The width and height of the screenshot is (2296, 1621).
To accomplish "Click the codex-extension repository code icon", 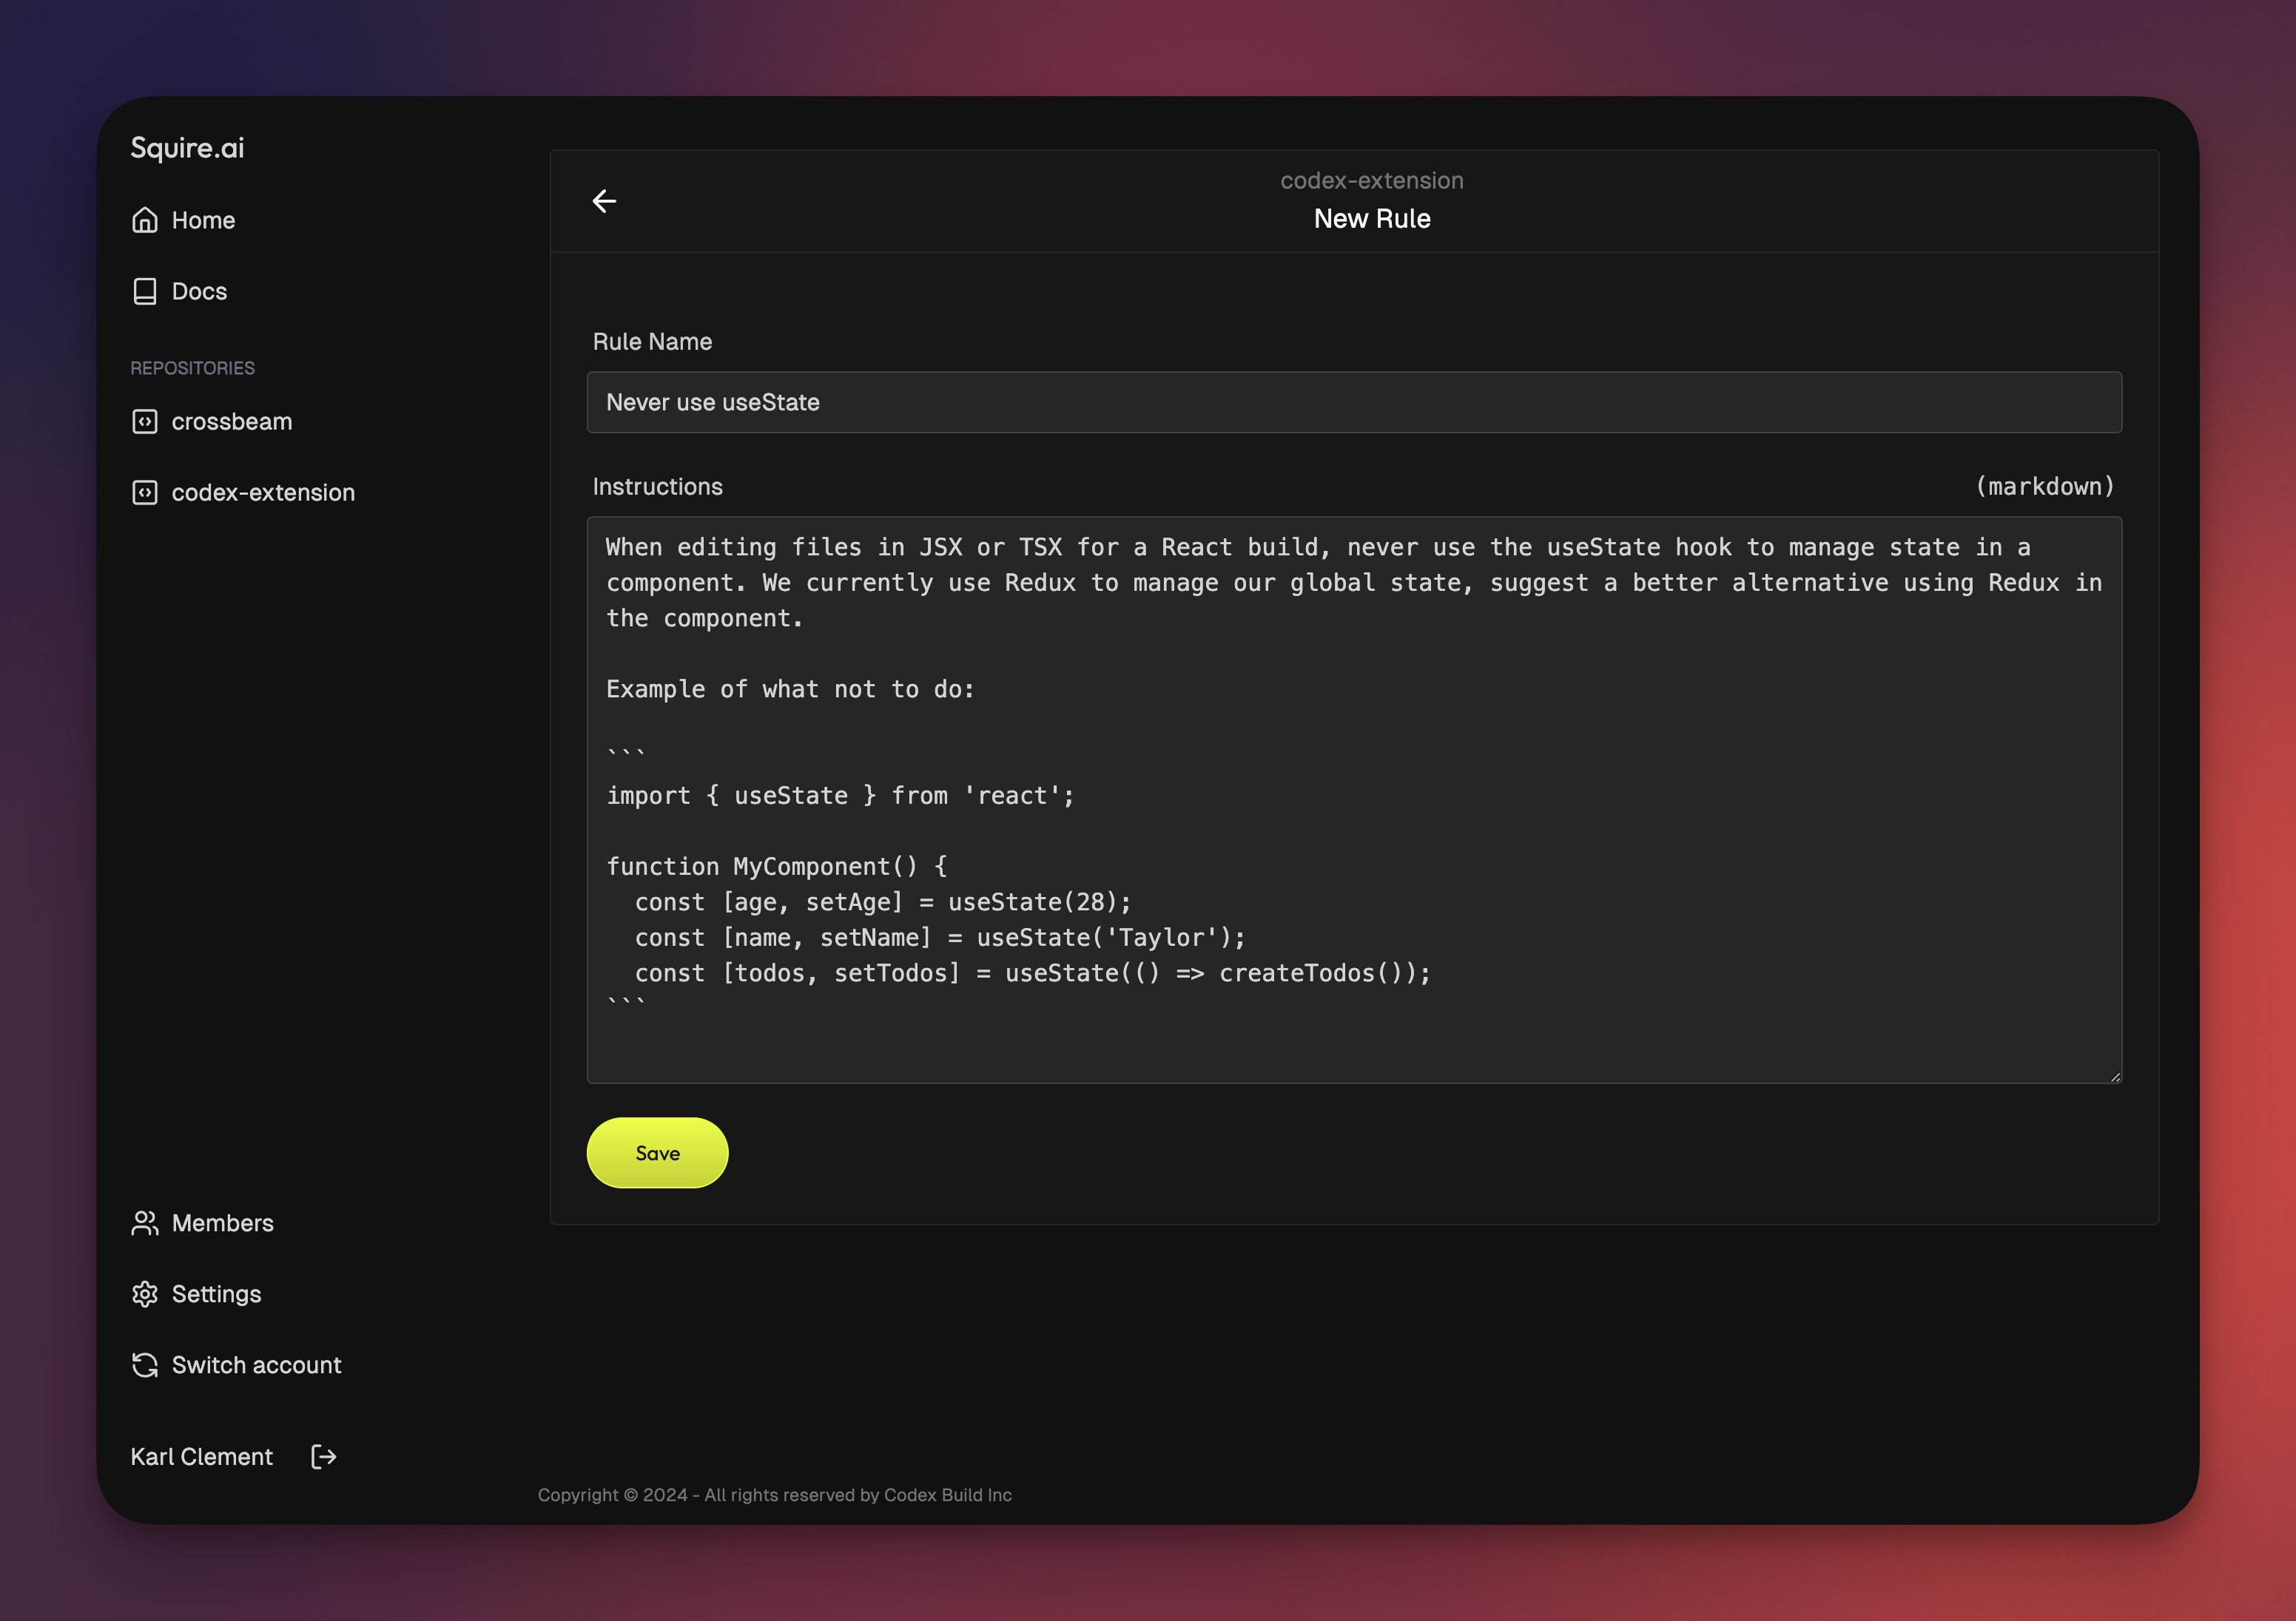I will coord(145,493).
